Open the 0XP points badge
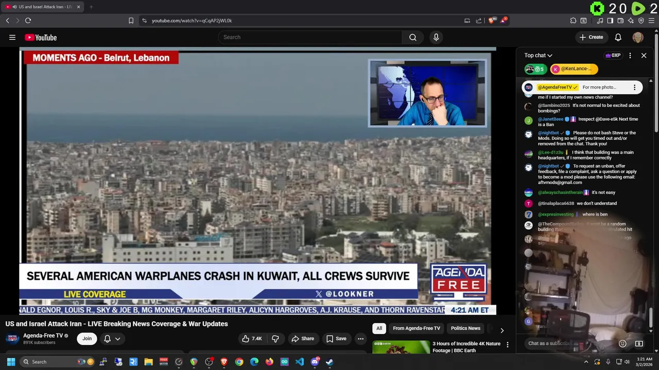 tap(613, 55)
